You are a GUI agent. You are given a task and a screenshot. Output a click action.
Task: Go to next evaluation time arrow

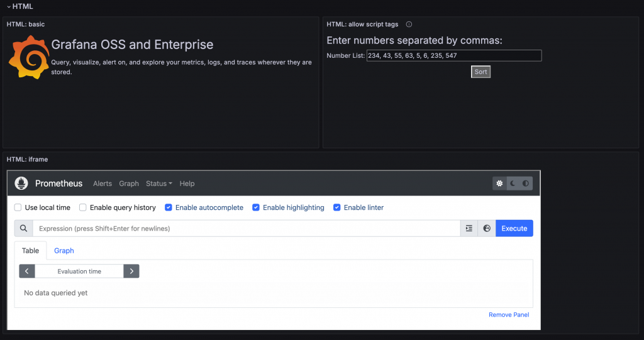click(x=131, y=271)
